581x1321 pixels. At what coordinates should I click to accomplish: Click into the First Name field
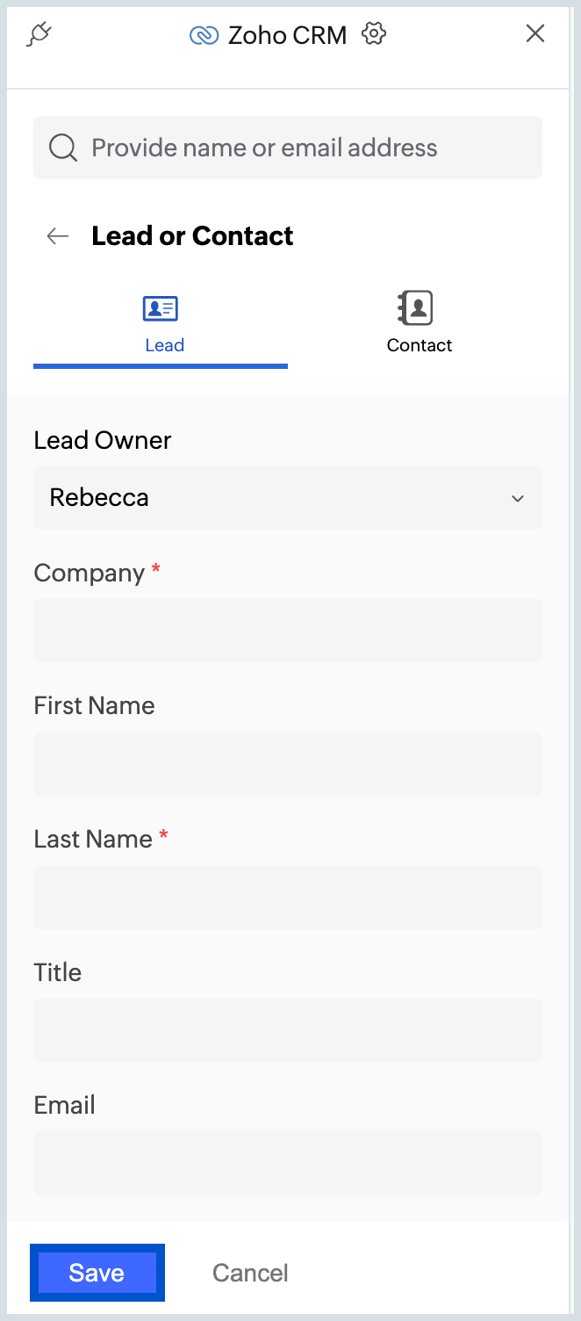(288, 764)
